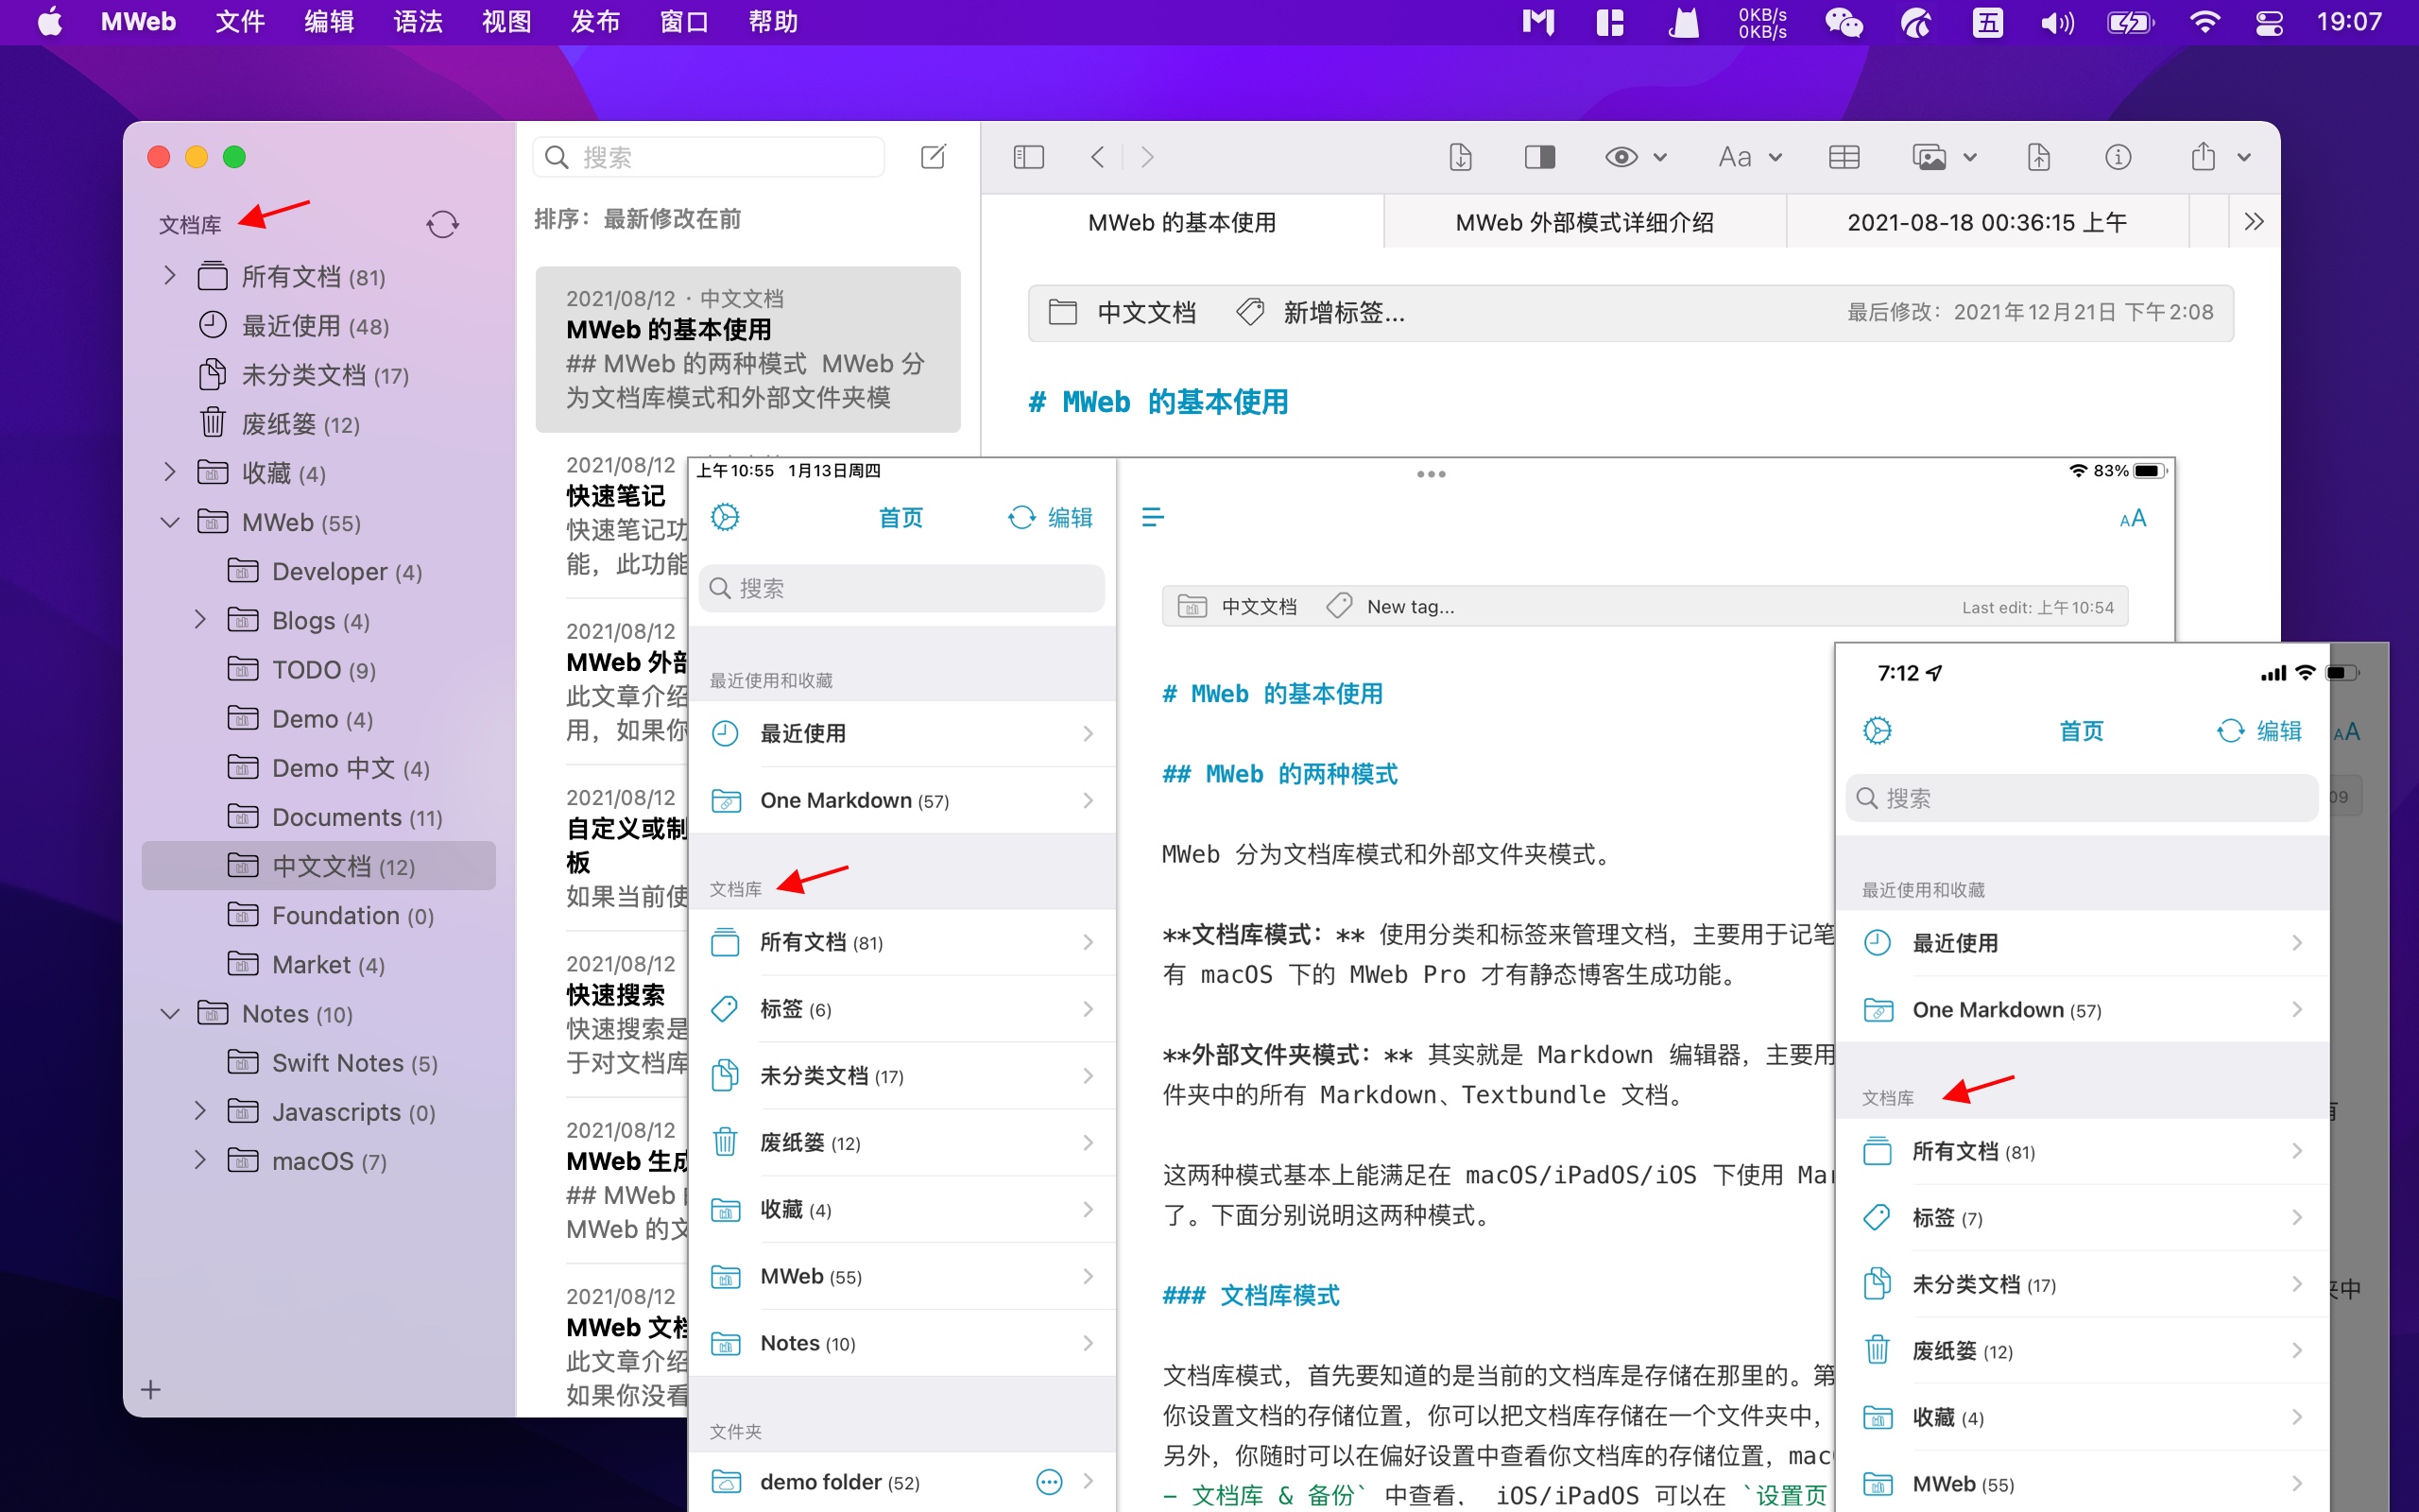Switch to MWeb 外部模式详细介绍 tab

pos(1585,222)
